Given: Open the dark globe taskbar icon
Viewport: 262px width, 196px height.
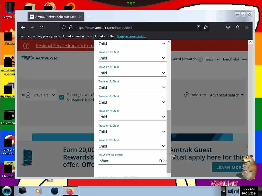Looking at the screenshot, I should click(55, 191).
